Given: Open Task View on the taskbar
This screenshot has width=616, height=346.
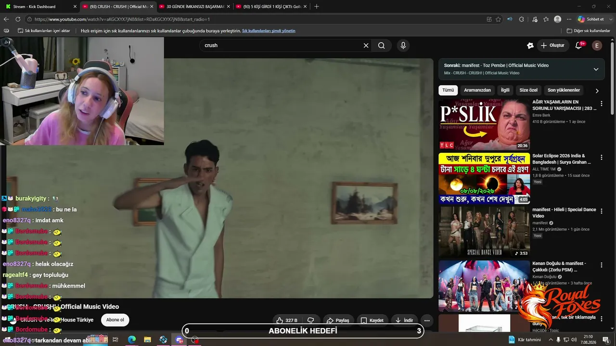Looking at the screenshot, I should (x=115, y=340).
